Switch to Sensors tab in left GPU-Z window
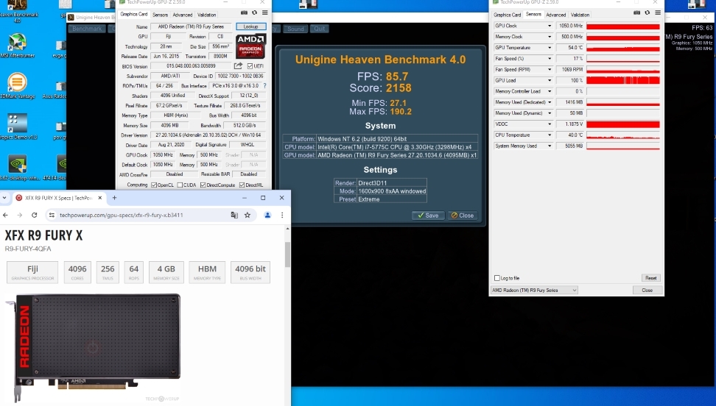 click(160, 15)
